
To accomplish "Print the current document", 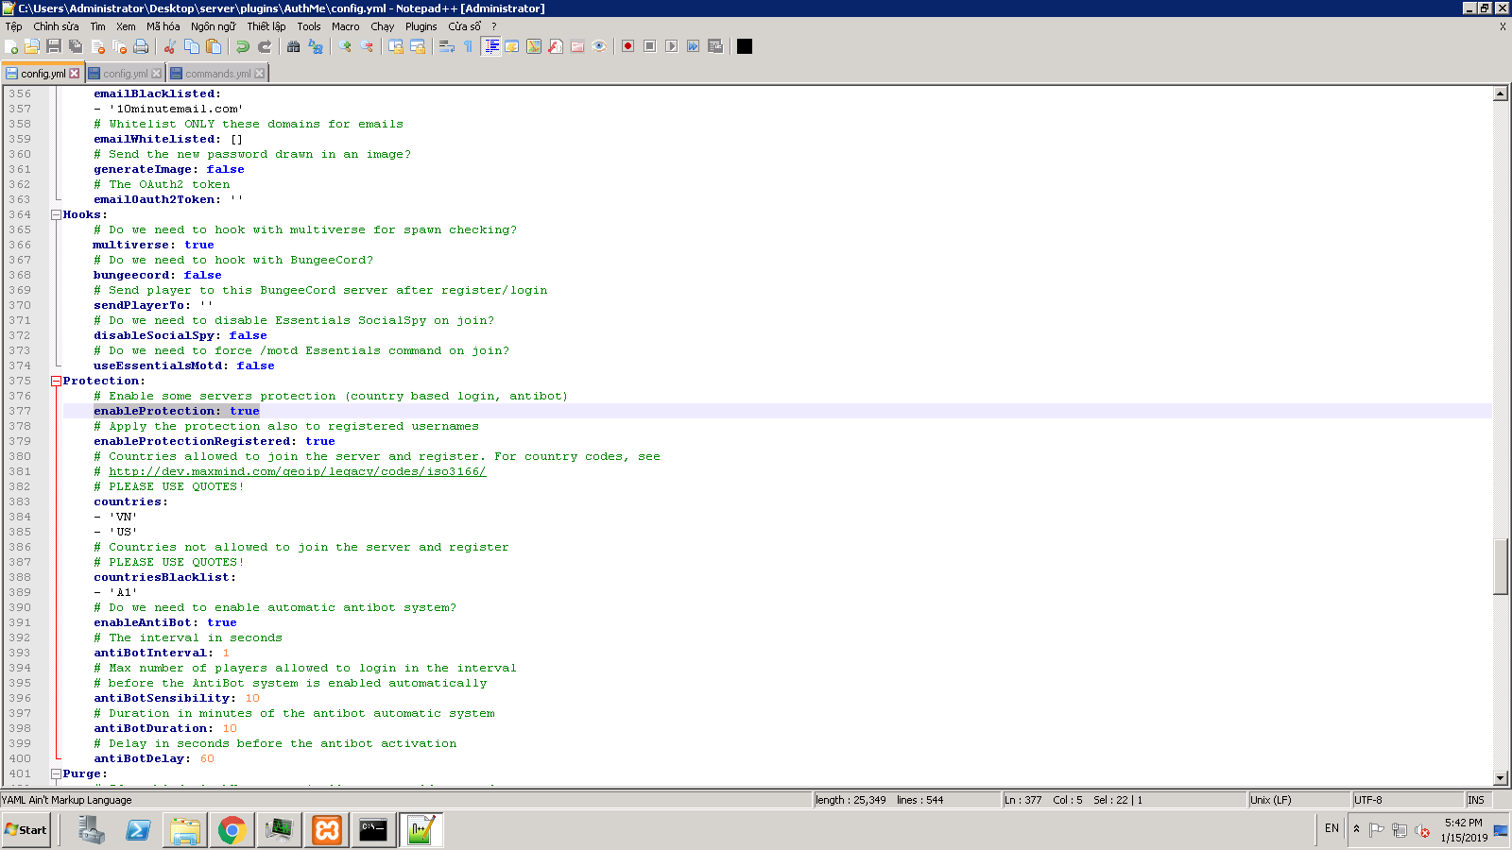I will coord(141,46).
